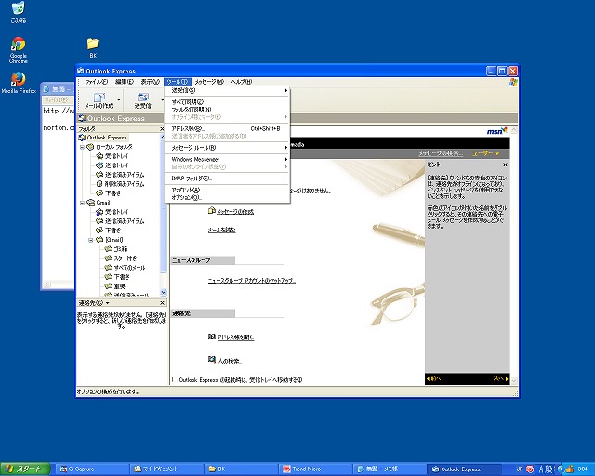Viewport: 595px width, 476px height.
Task: Click the msn logo
Action: tap(497, 131)
